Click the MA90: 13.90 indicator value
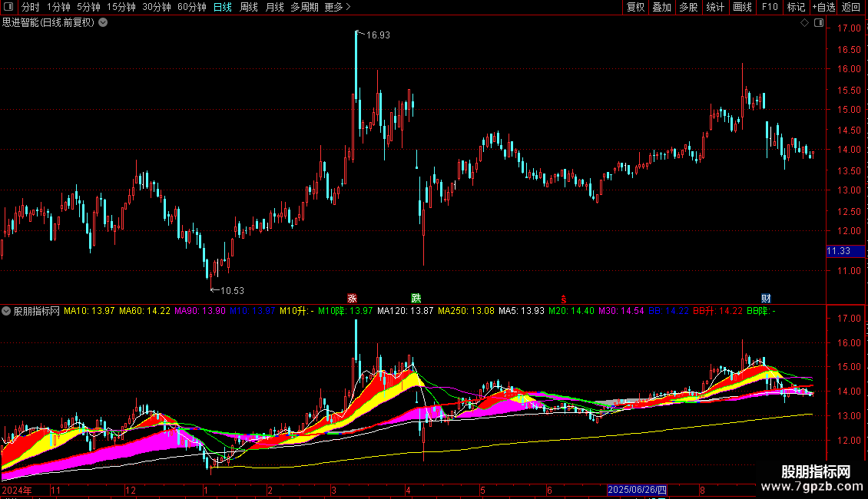This screenshot has width=868, height=499. click(200, 311)
